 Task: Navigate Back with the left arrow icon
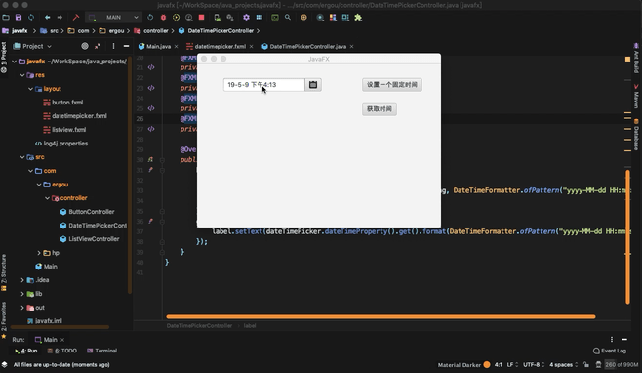[x=47, y=18]
